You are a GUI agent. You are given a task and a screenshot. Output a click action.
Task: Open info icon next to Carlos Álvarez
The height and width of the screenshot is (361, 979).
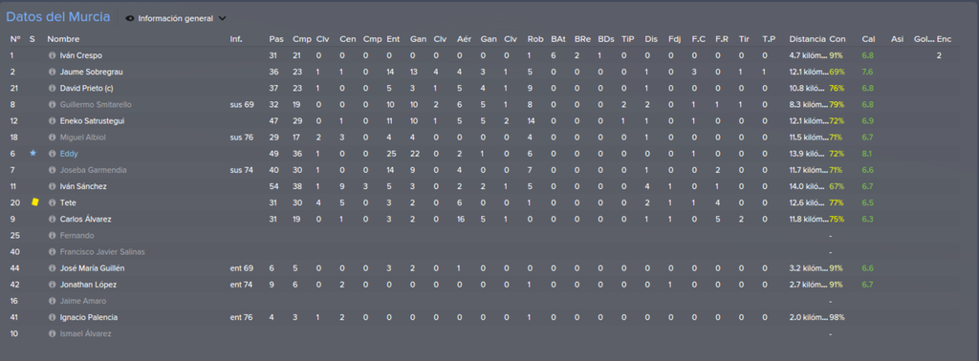(53, 219)
